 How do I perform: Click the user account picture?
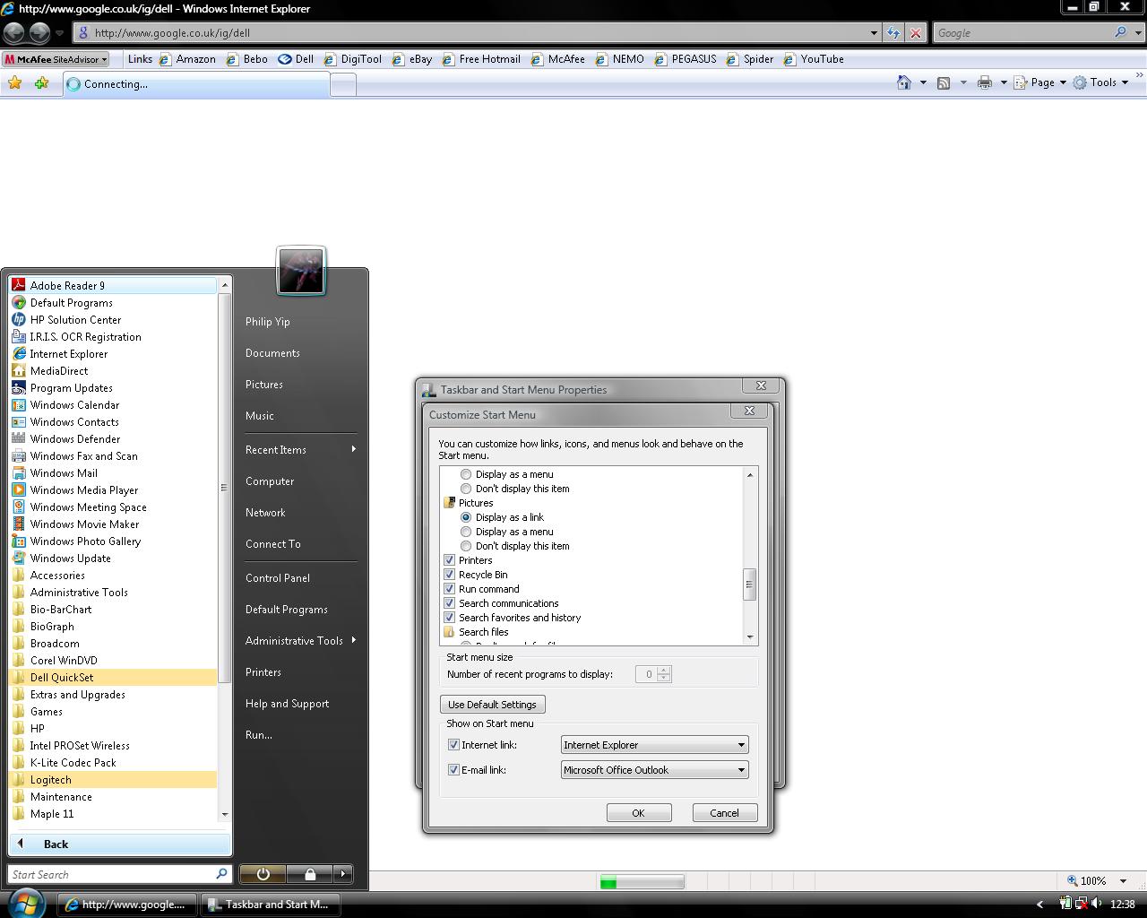301,271
